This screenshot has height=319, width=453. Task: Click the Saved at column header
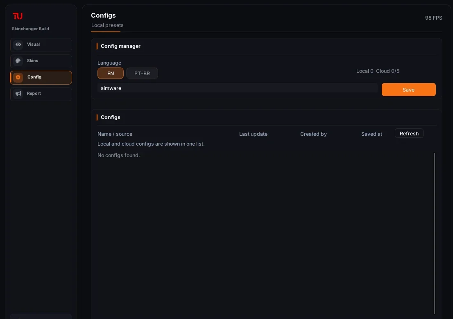pyautogui.click(x=371, y=134)
